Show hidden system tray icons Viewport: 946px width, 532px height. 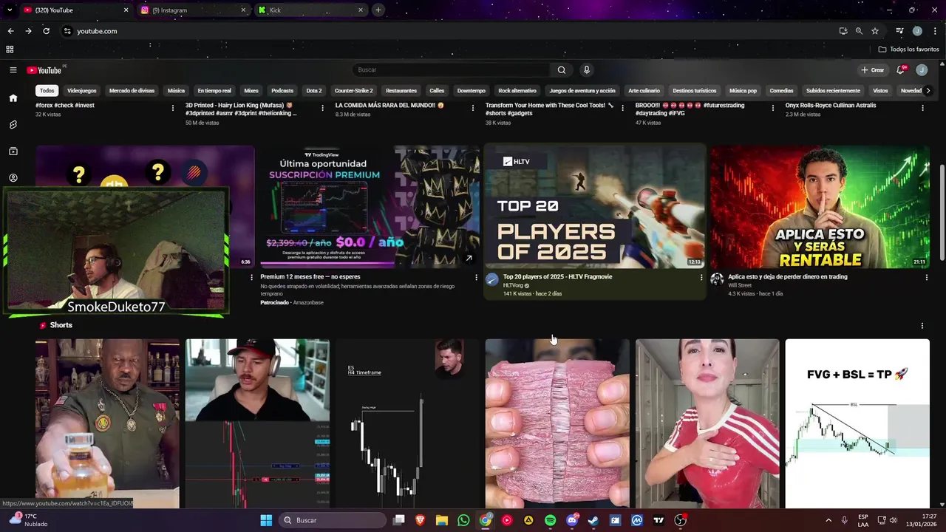click(x=828, y=520)
